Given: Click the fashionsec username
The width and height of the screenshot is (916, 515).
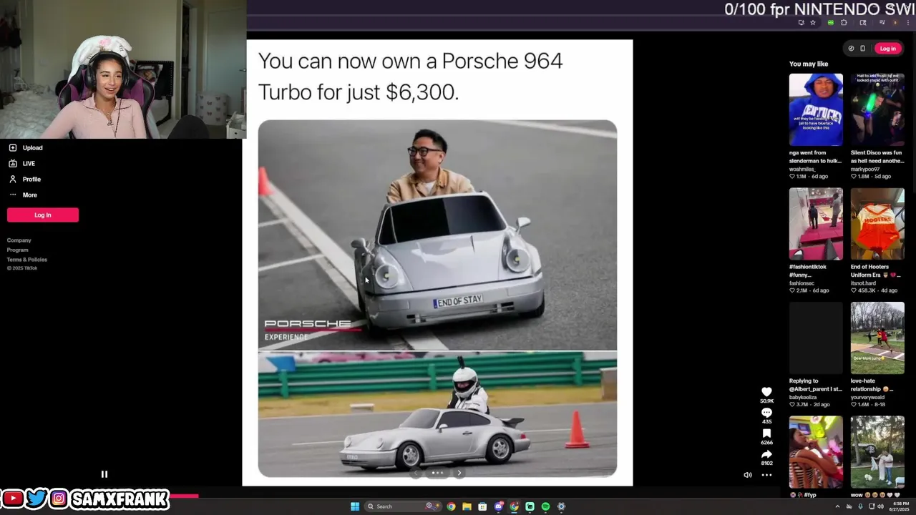Looking at the screenshot, I should click(x=801, y=283).
